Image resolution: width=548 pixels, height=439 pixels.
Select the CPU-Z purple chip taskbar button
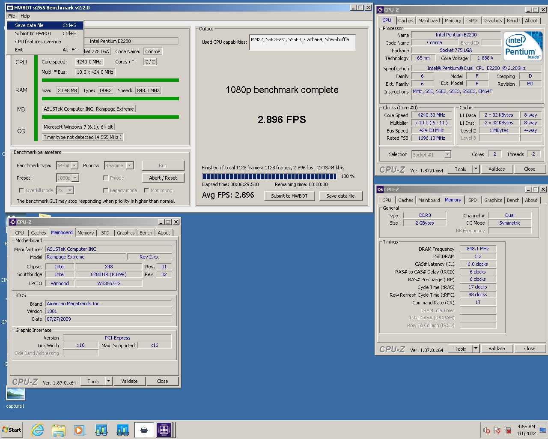pyautogui.click(x=164, y=430)
